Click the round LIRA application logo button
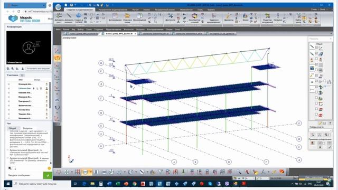The width and height of the screenshot is (338, 190). (58, 7)
